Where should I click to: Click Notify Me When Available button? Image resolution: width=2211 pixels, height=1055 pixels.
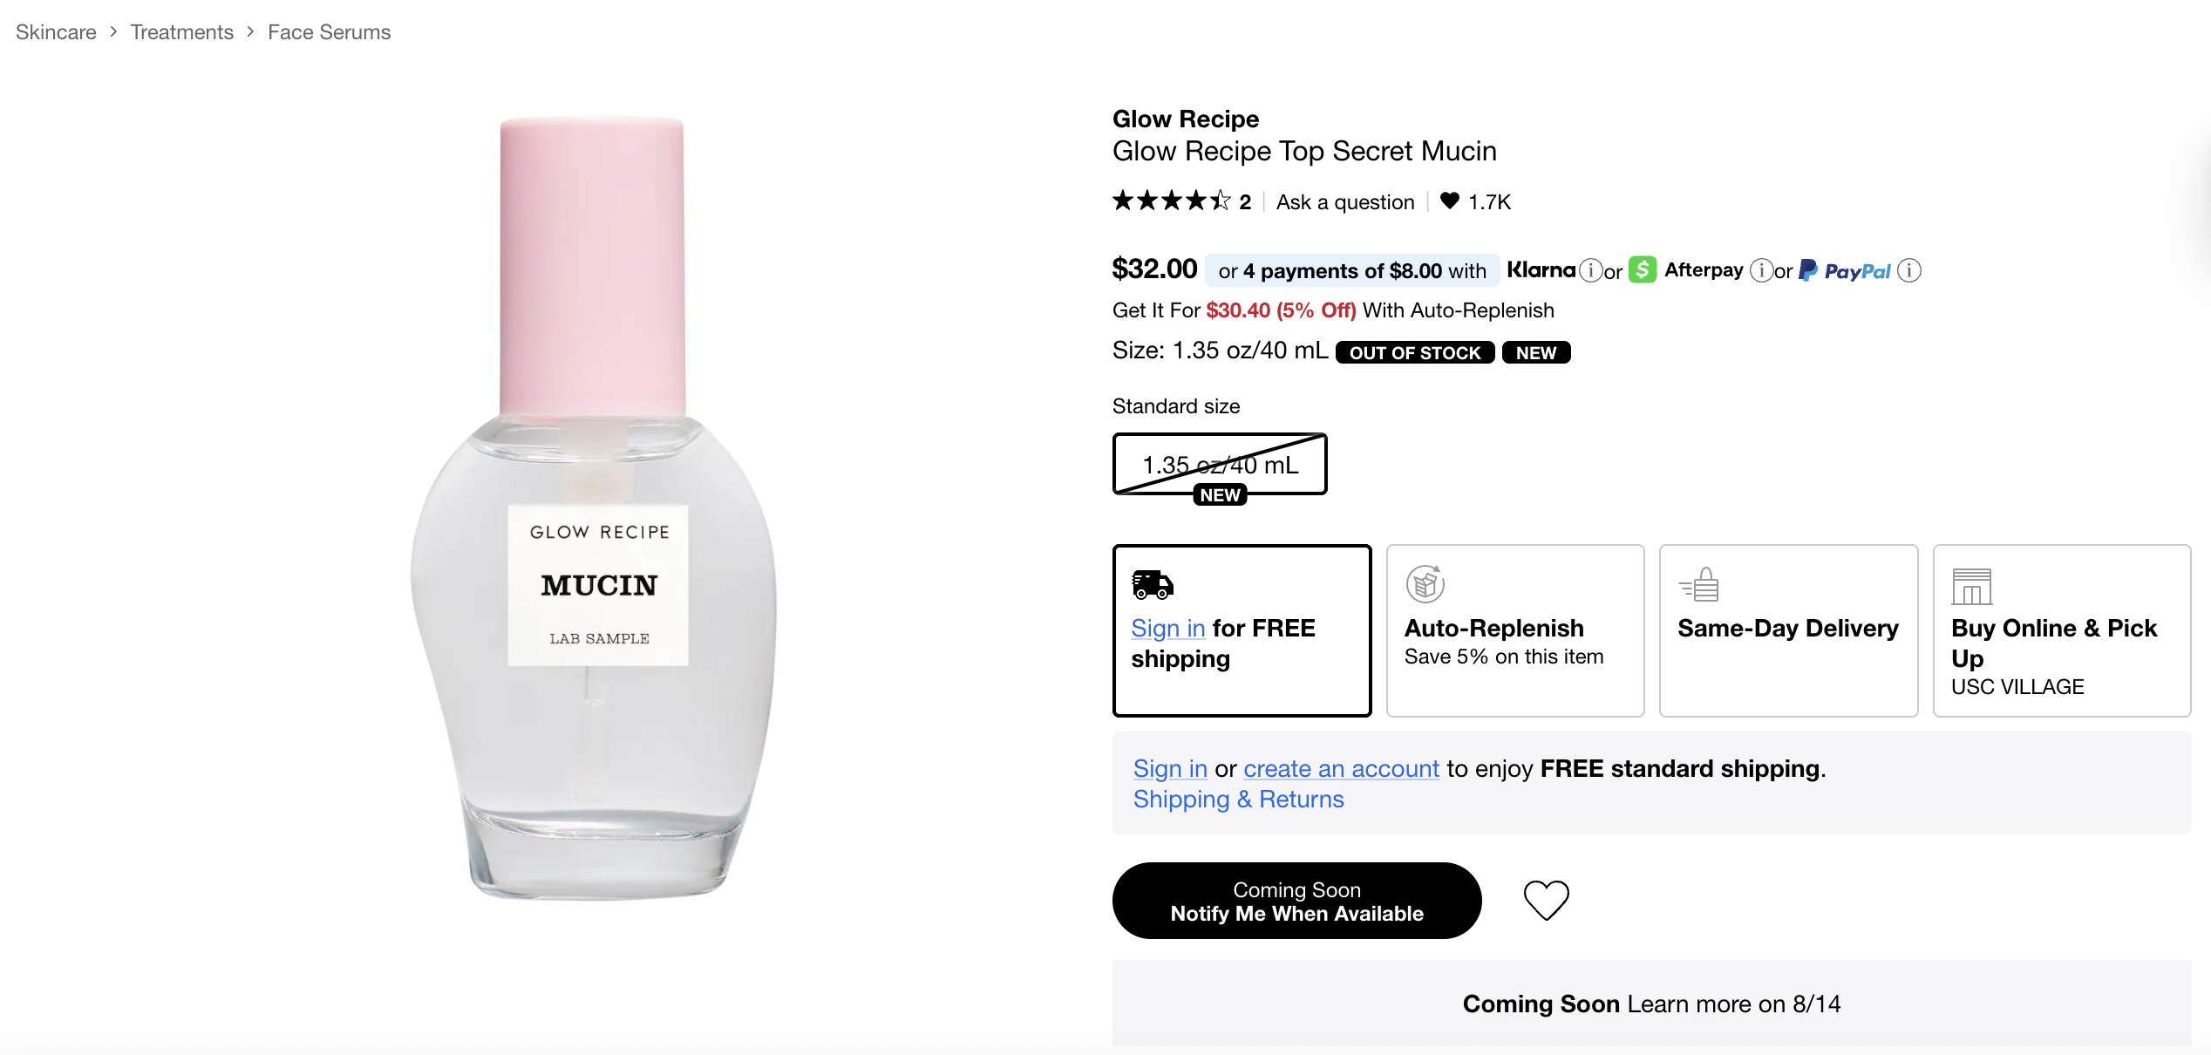[1296, 901]
